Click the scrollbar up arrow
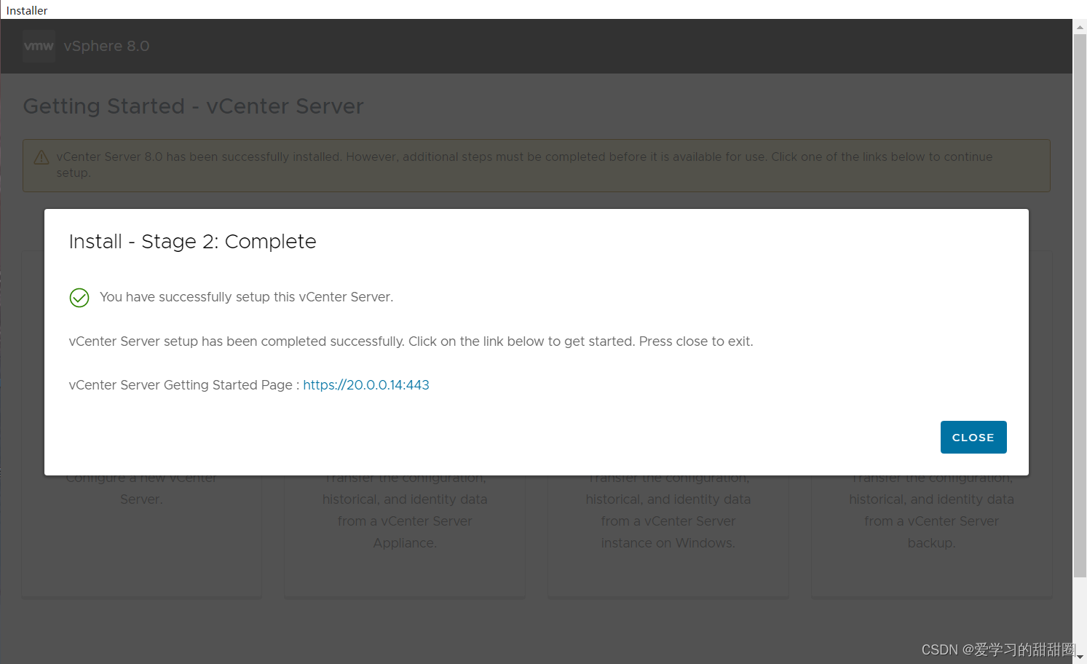 (x=1080, y=26)
